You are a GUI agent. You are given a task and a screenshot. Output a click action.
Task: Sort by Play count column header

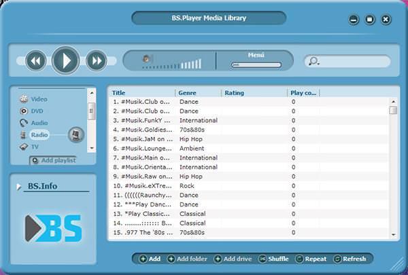pos(303,93)
